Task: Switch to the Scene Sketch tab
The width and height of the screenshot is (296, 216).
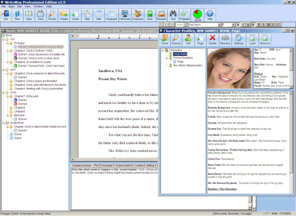Action: (x=124, y=165)
